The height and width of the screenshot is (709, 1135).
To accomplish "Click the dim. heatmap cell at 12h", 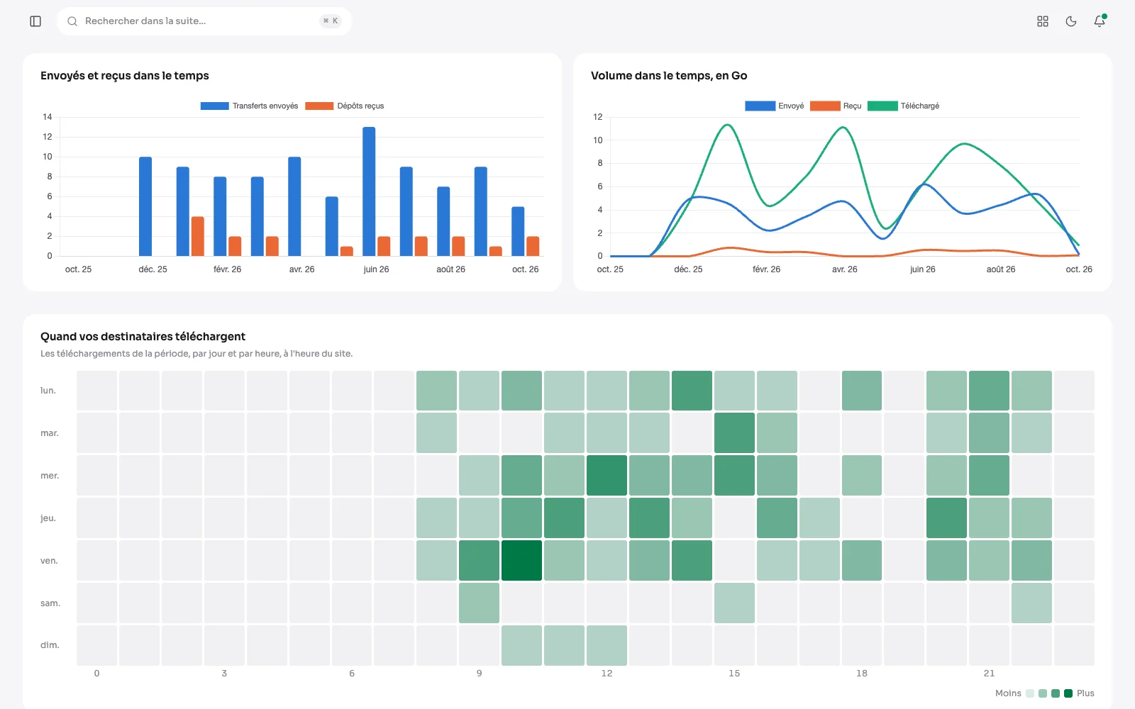I will pyautogui.click(x=607, y=645).
